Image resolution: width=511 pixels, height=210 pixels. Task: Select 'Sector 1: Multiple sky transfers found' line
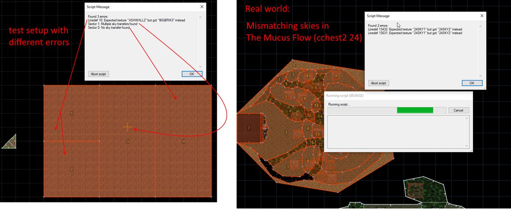113,24
